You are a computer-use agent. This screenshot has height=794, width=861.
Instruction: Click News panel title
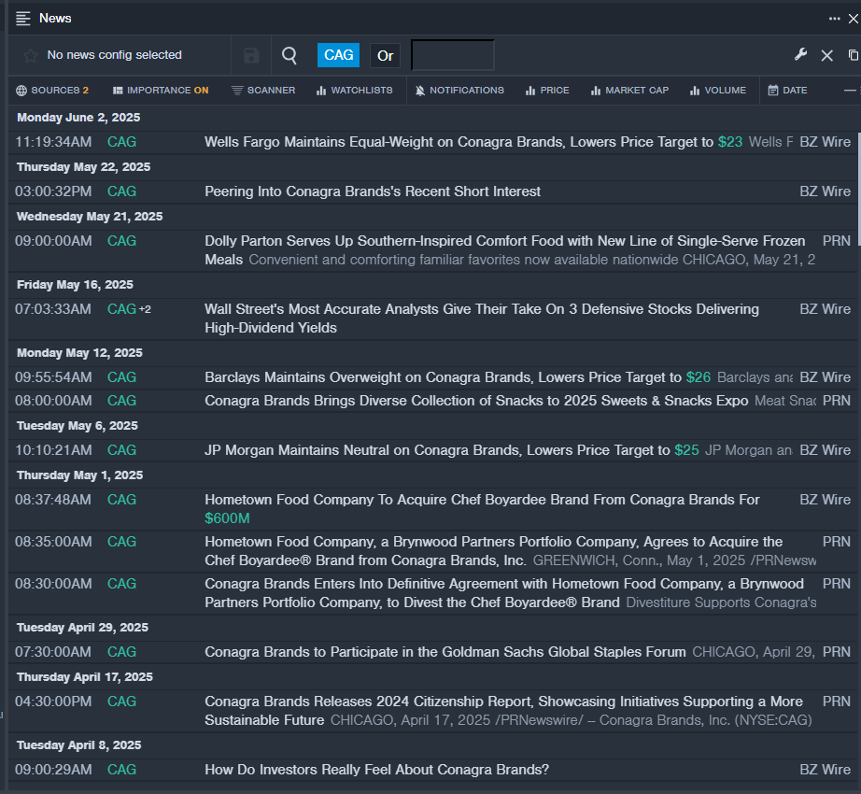[55, 19]
